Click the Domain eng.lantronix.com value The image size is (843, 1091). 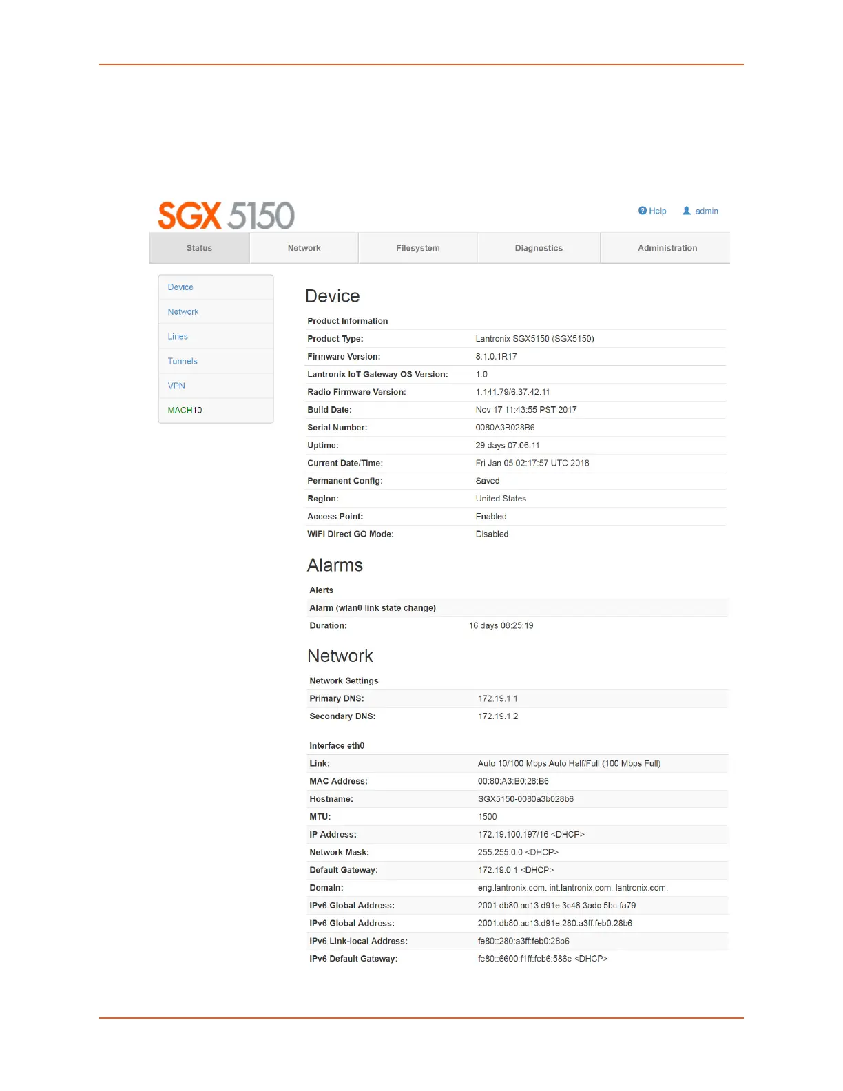click(573, 889)
